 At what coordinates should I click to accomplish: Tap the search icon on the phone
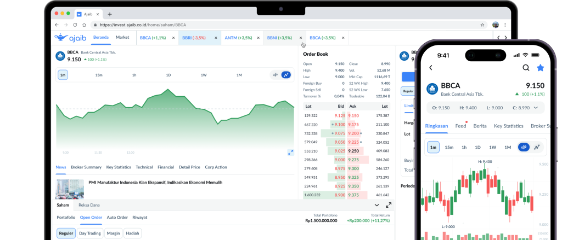[x=526, y=68]
